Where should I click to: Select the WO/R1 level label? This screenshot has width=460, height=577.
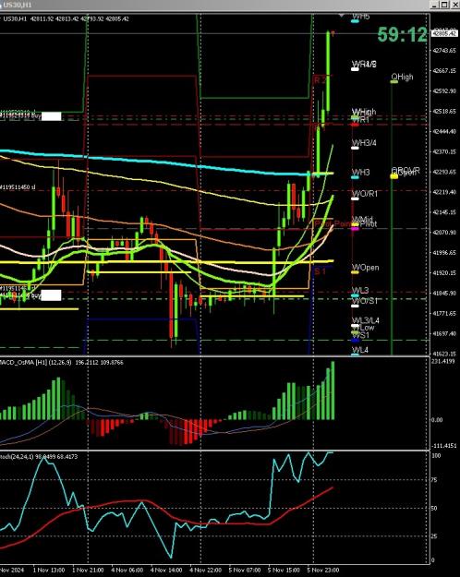[x=365, y=194]
